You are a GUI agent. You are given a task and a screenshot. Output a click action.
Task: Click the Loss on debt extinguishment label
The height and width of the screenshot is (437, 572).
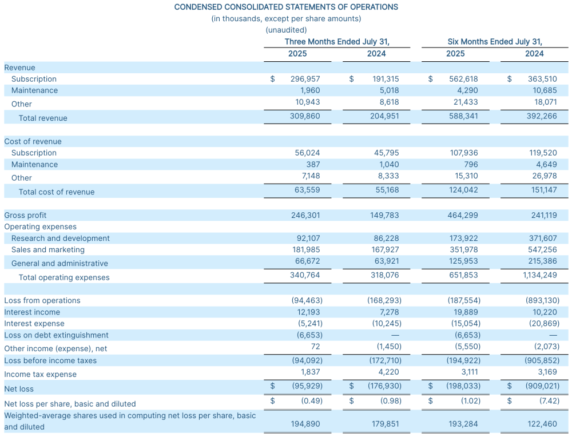tap(56, 335)
